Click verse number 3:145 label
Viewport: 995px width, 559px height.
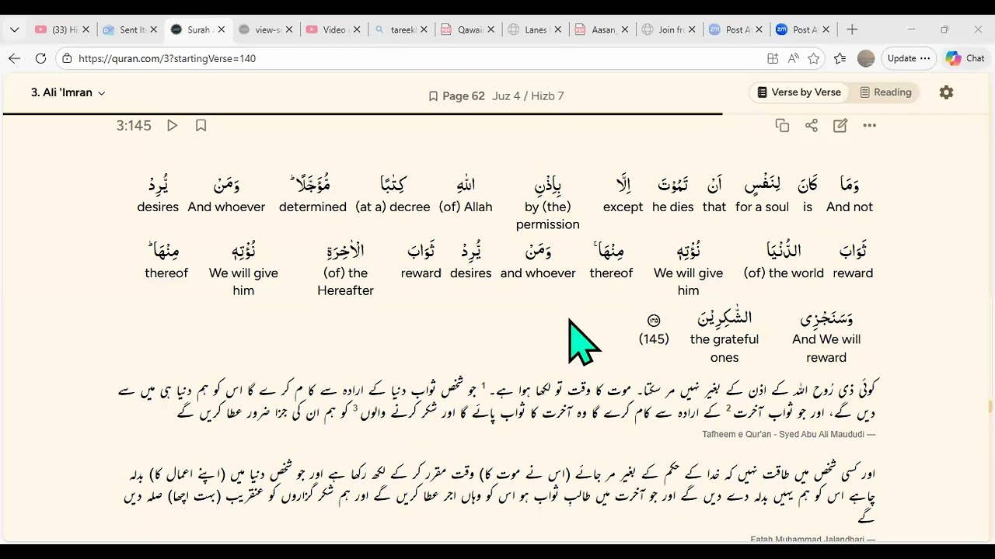click(134, 125)
